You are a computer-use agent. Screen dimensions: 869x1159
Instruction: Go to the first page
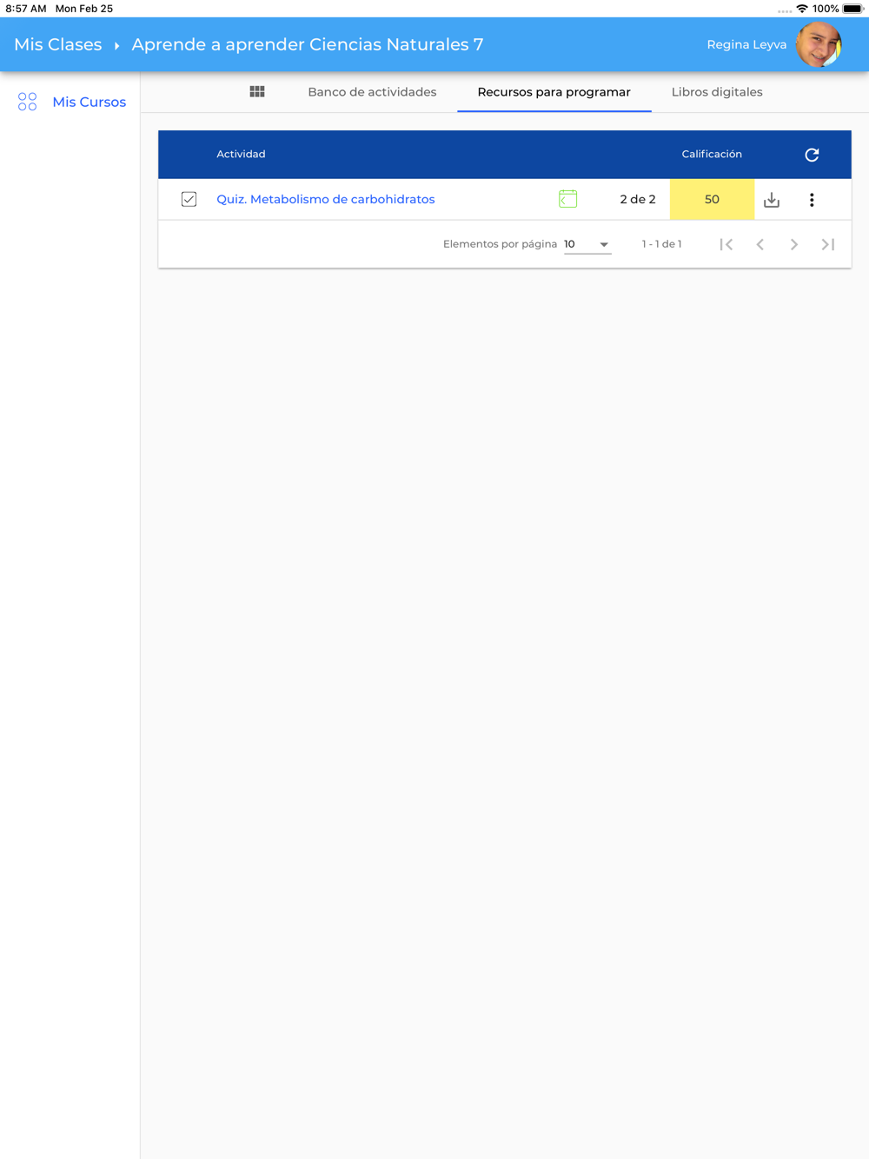point(726,245)
